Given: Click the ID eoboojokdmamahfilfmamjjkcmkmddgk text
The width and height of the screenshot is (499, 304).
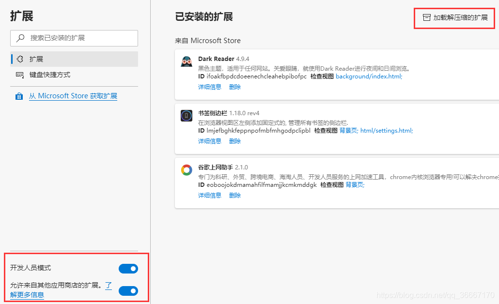Looking at the screenshot, I should point(257,185).
